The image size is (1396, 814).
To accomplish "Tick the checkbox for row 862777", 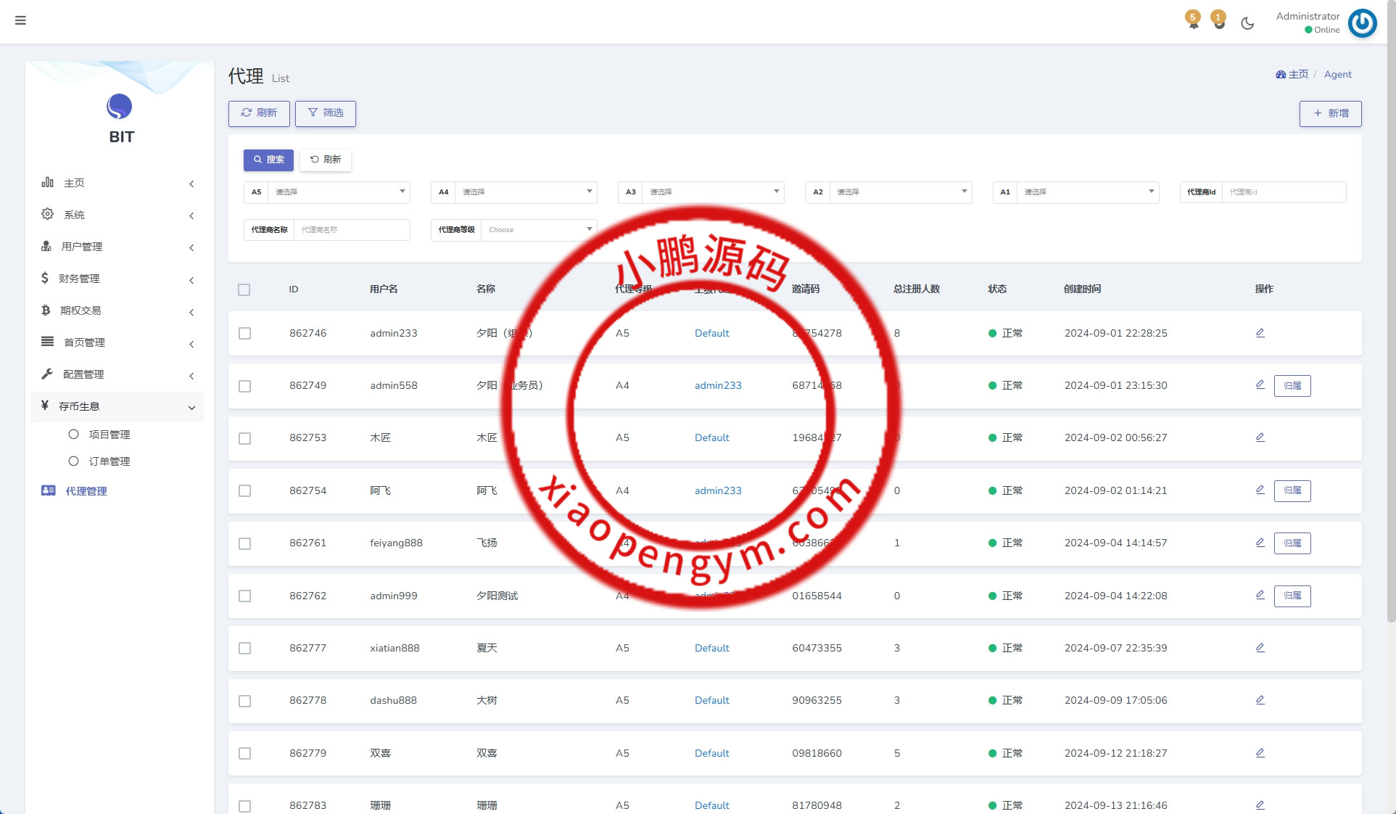I will tap(245, 649).
